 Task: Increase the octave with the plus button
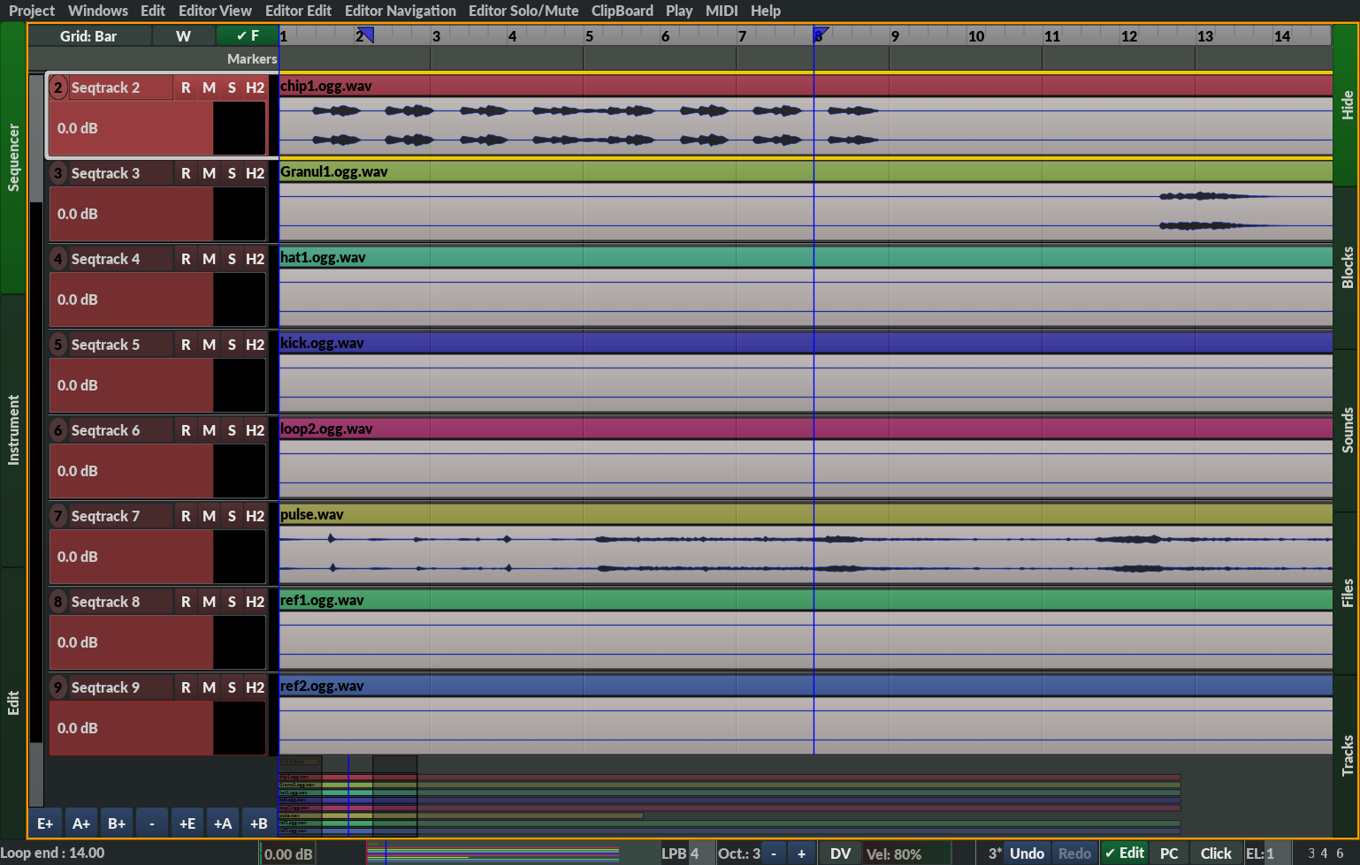tap(801, 854)
